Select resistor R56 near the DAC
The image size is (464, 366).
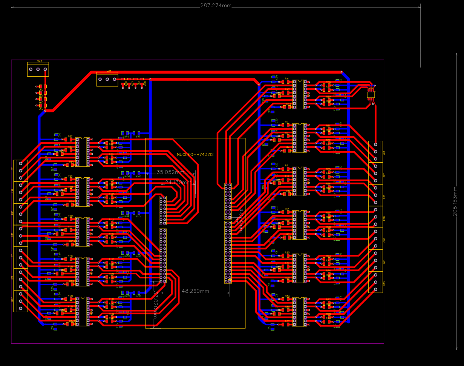[x=326, y=85]
